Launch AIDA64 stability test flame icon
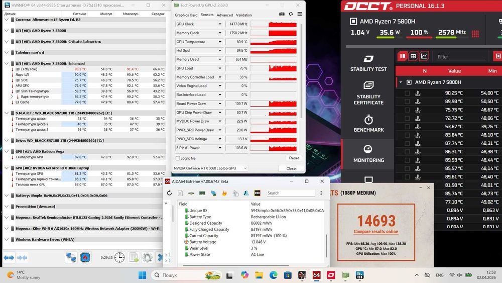This screenshot has width=502, height=283. pyautogui.click(x=224, y=193)
